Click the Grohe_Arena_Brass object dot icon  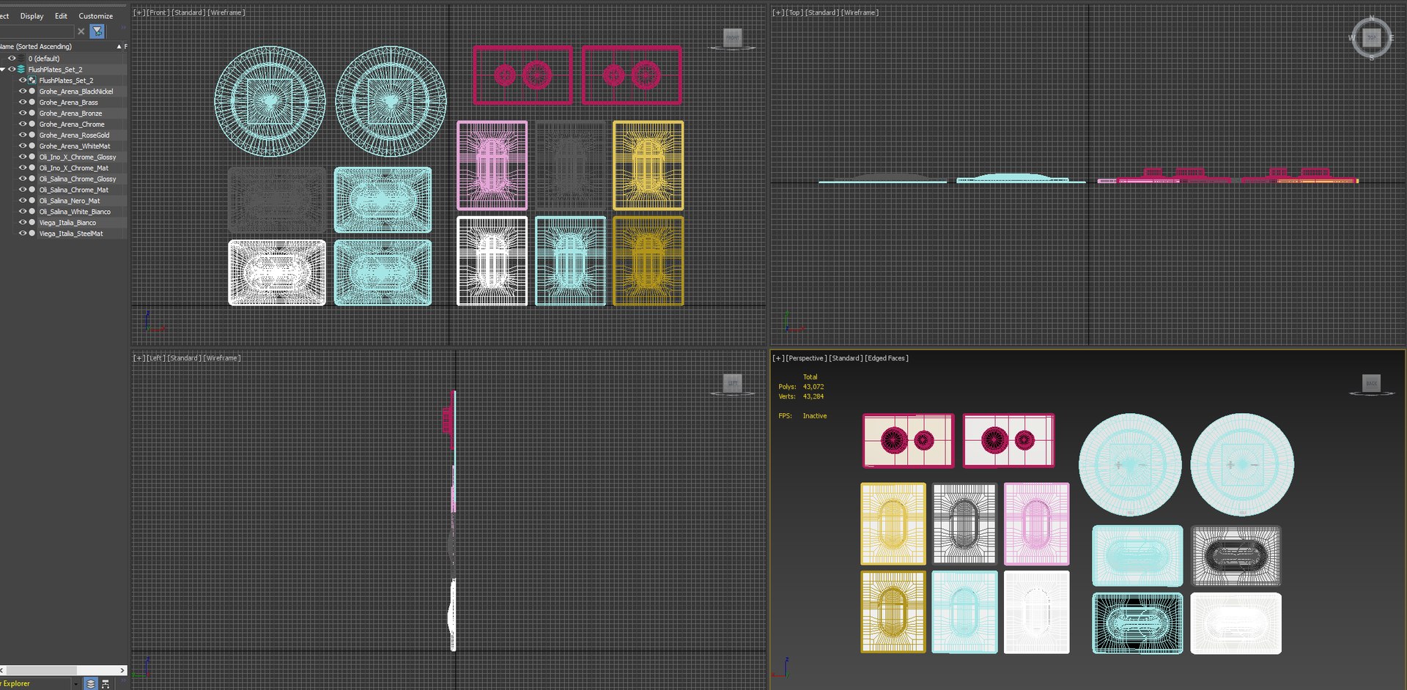[x=32, y=103]
